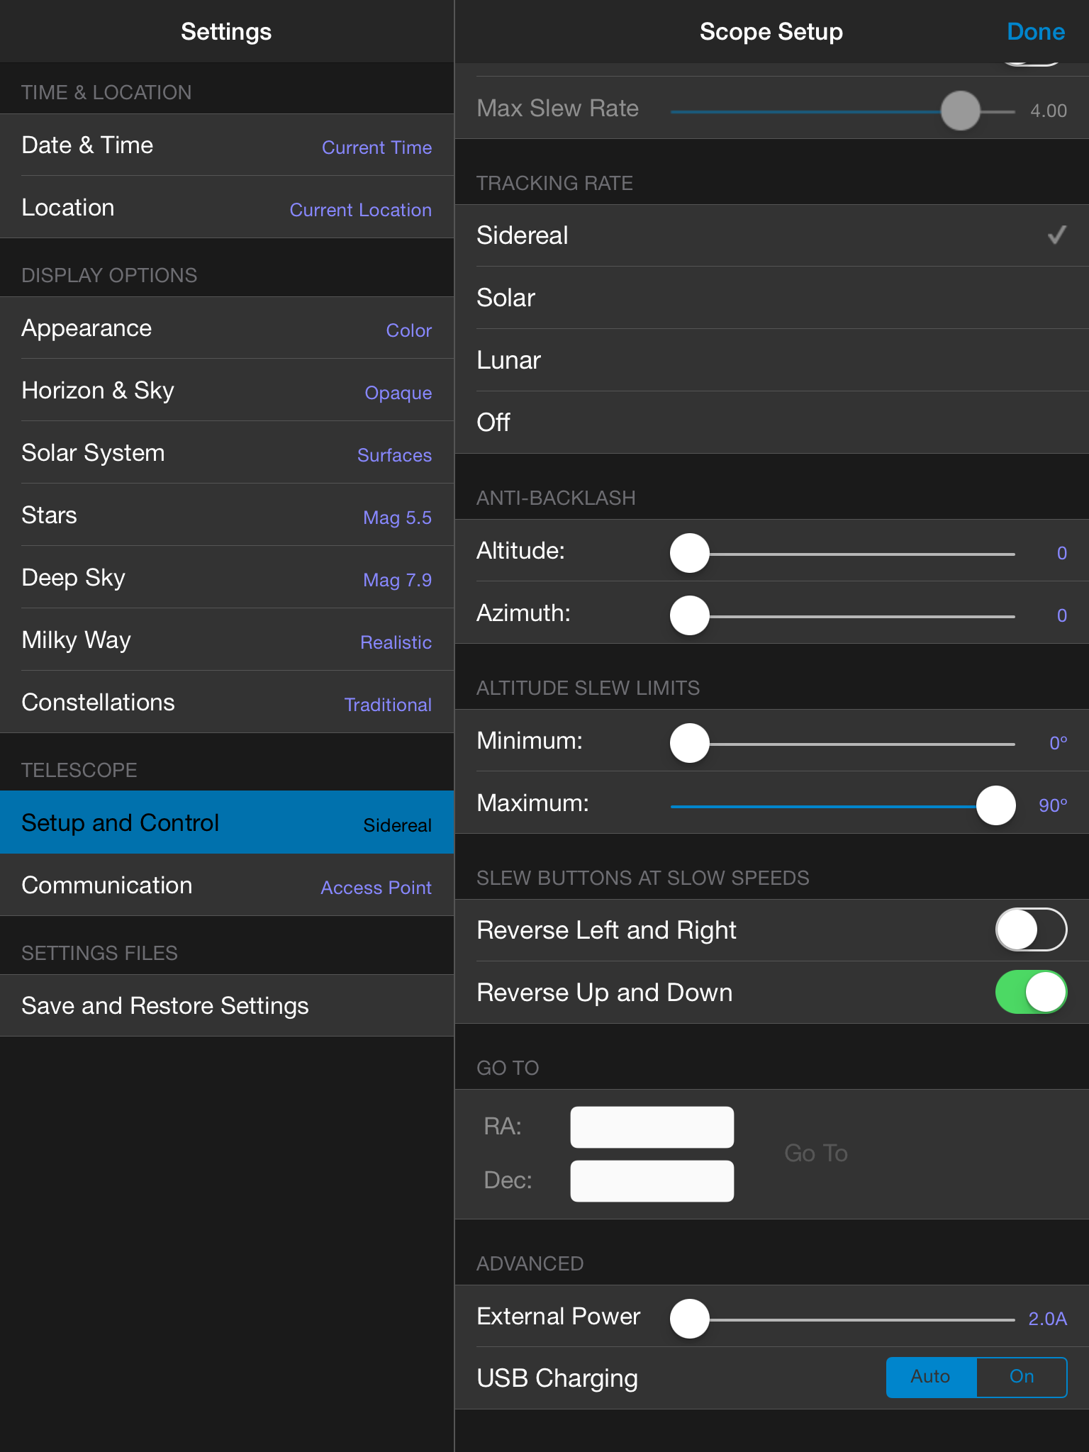Select Auto for USB Charging
1089x1452 pixels.
click(x=931, y=1377)
